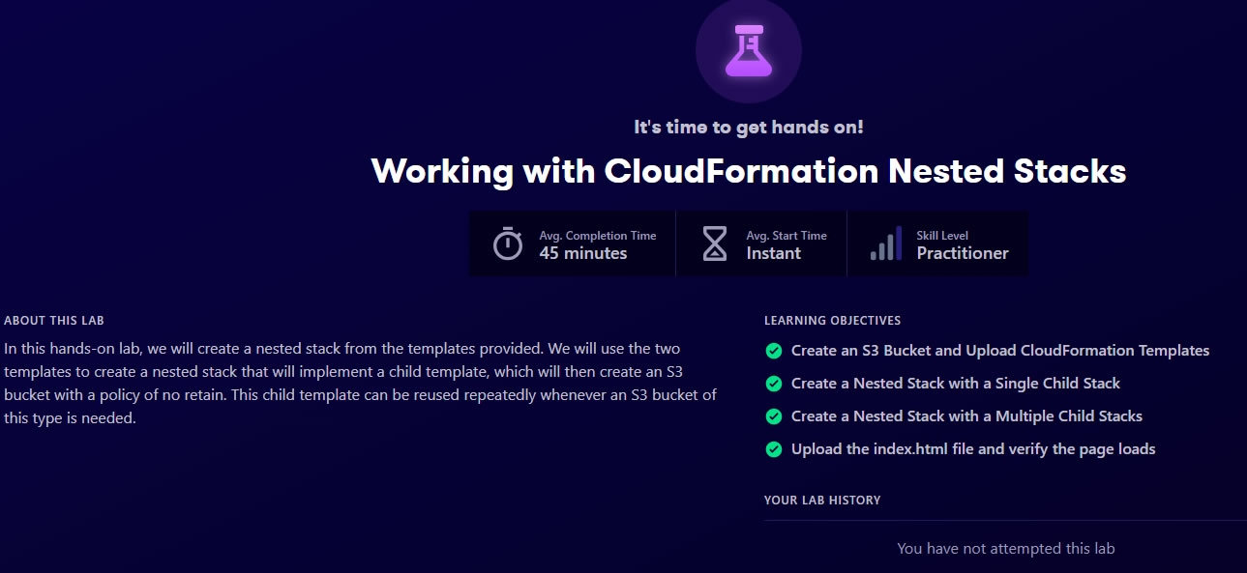Click the Learning Objectives heading
This screenshot has height=573, width=1247.
pyautogui.click(x=832, y=321)
